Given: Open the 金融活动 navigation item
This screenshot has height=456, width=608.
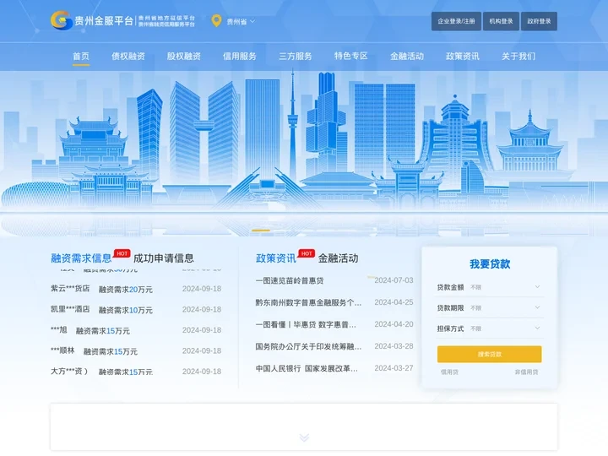Looking at the screenshot, I should pos(407,57).
